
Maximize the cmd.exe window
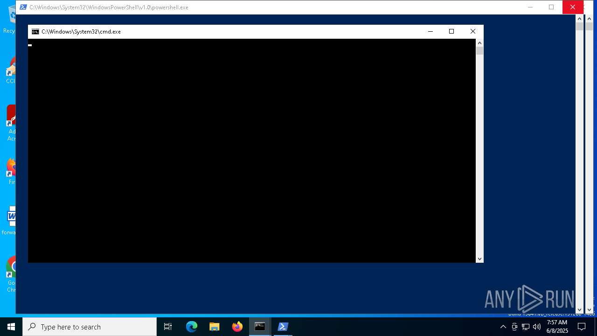pyautogui.click(x=451, y=31)
